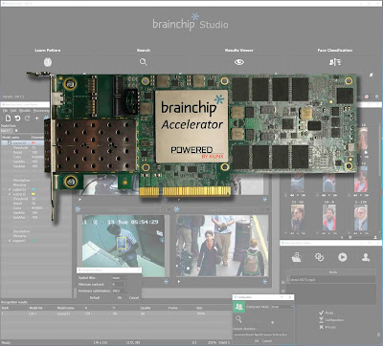Click Ok in recognition setup dialog

click(x=120, y=297)
